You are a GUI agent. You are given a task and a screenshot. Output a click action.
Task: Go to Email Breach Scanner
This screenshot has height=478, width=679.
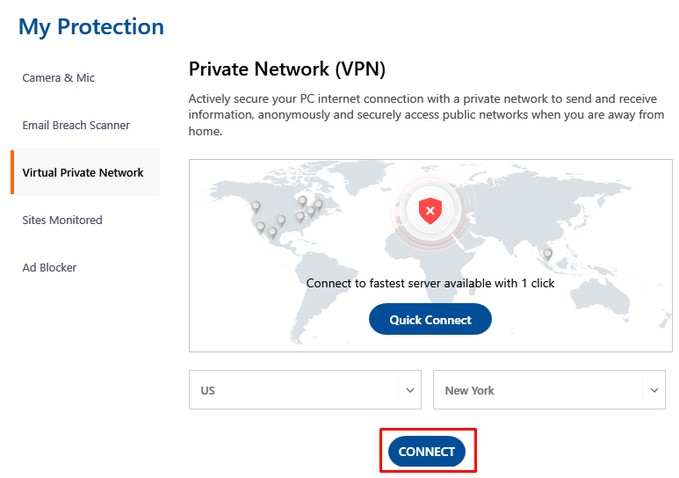click(76, 126)
